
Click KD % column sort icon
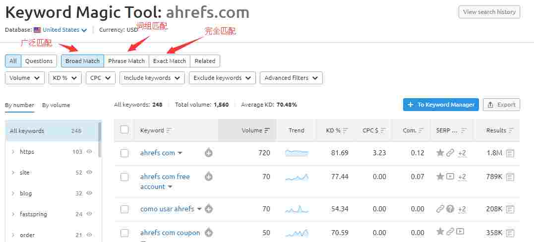tap(346, 130)
